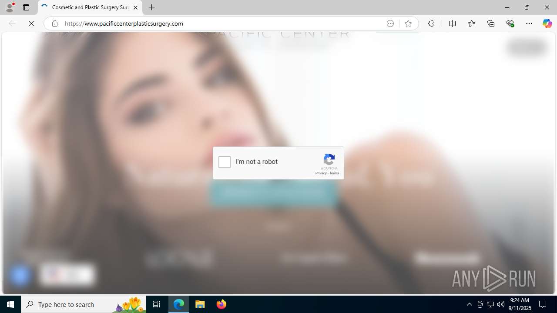The image size is (557, 313).
Task: Open the volume tray icon
Action: pos(501,304)
